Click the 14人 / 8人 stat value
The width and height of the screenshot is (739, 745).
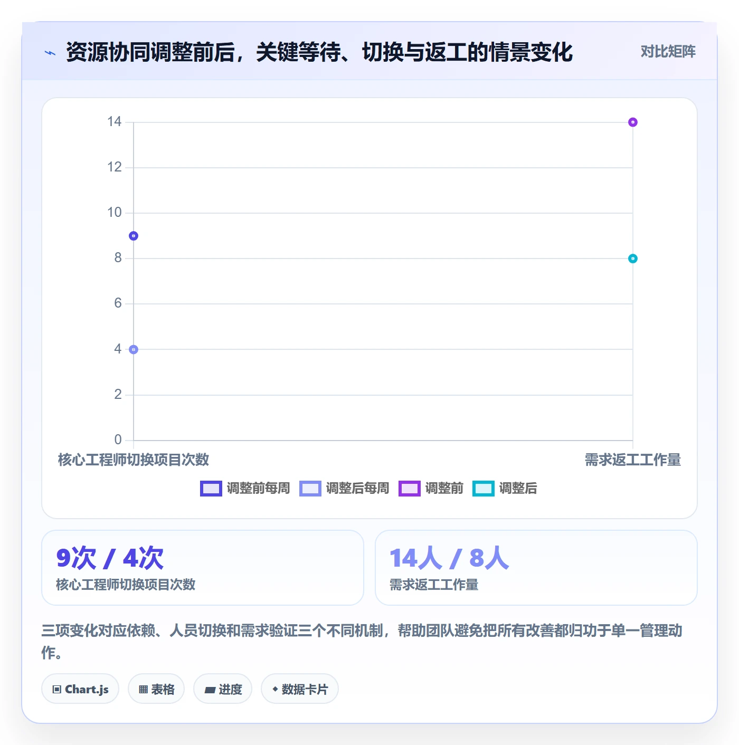449,558
